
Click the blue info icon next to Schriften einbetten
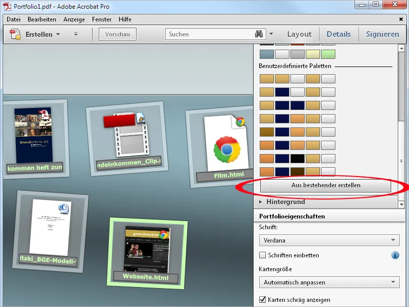(x=395, y=255)
